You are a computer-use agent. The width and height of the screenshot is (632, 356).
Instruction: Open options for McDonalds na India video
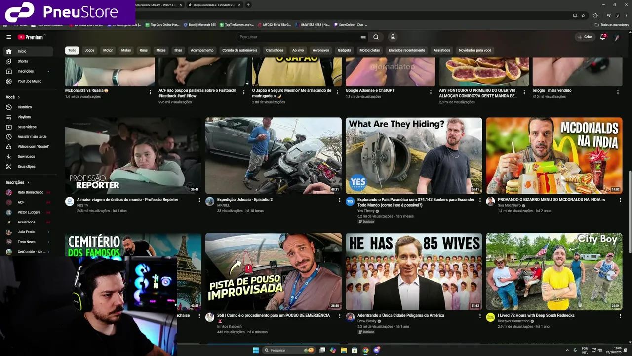(x=620, y=200)
